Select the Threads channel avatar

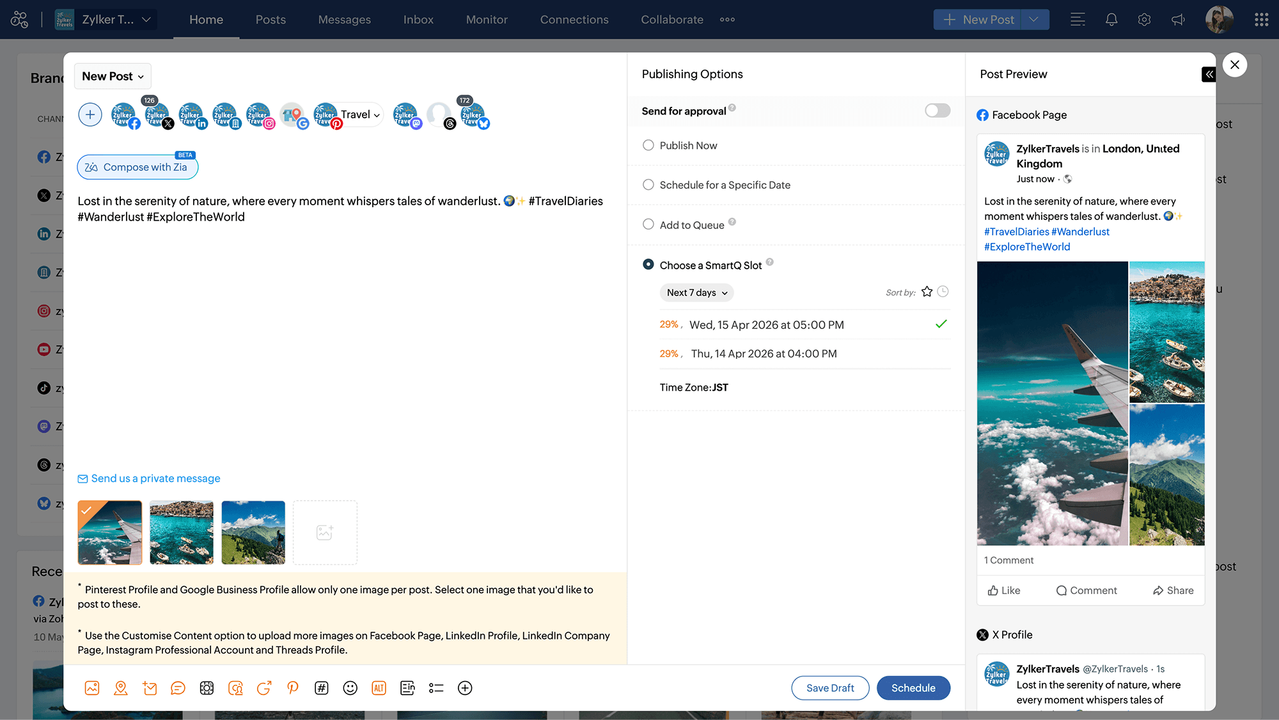click(x=440, y=115)
